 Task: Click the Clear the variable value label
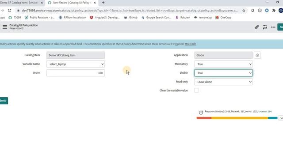point(174,91)
